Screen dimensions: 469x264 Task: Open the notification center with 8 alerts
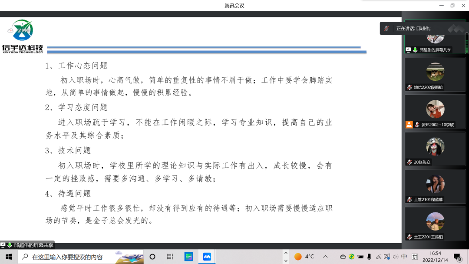457,257
